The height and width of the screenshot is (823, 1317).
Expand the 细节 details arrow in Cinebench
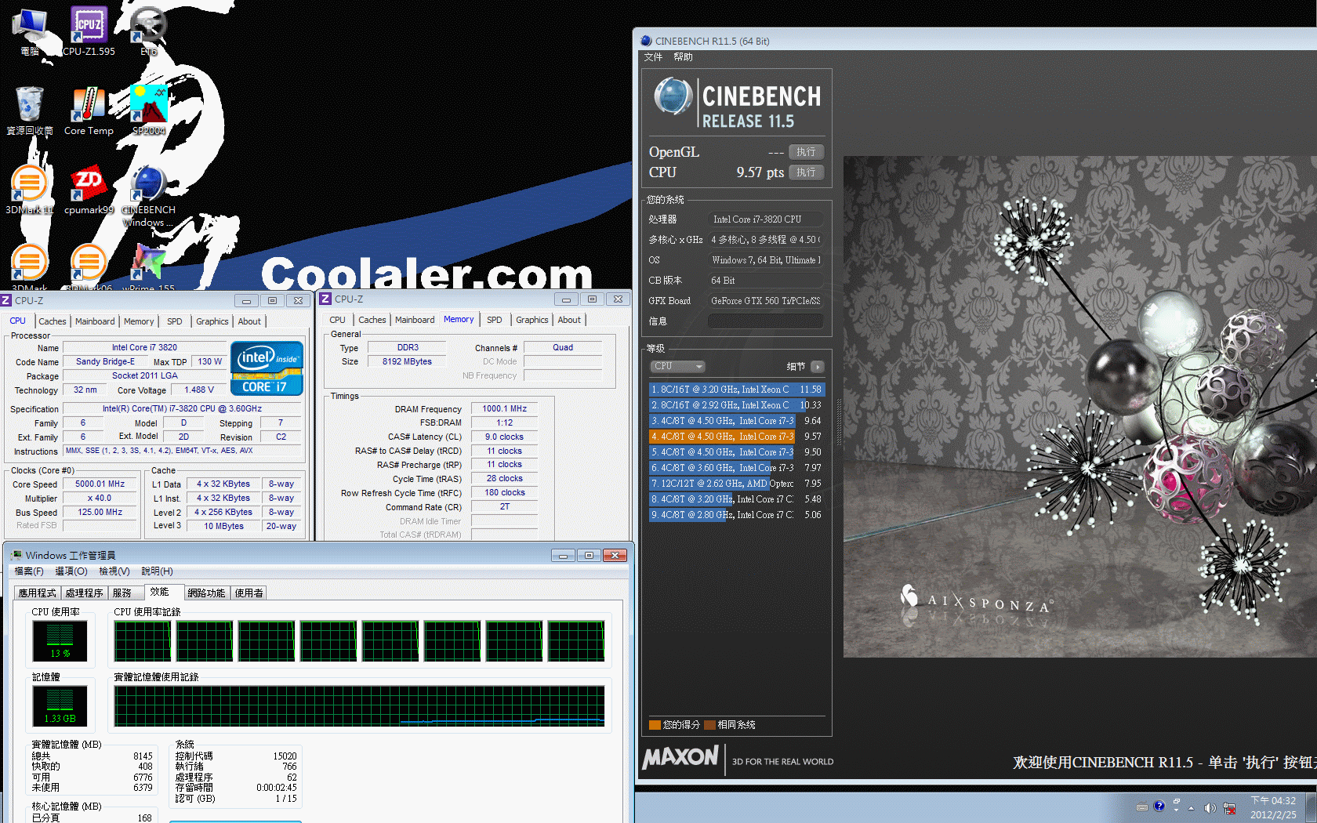point(818,366)
